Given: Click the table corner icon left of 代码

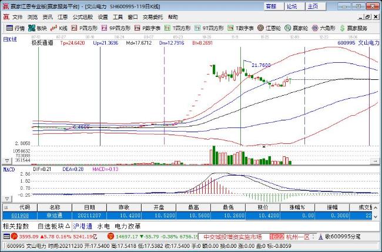Looking at the screenshot, I should [x=6, y=207].
